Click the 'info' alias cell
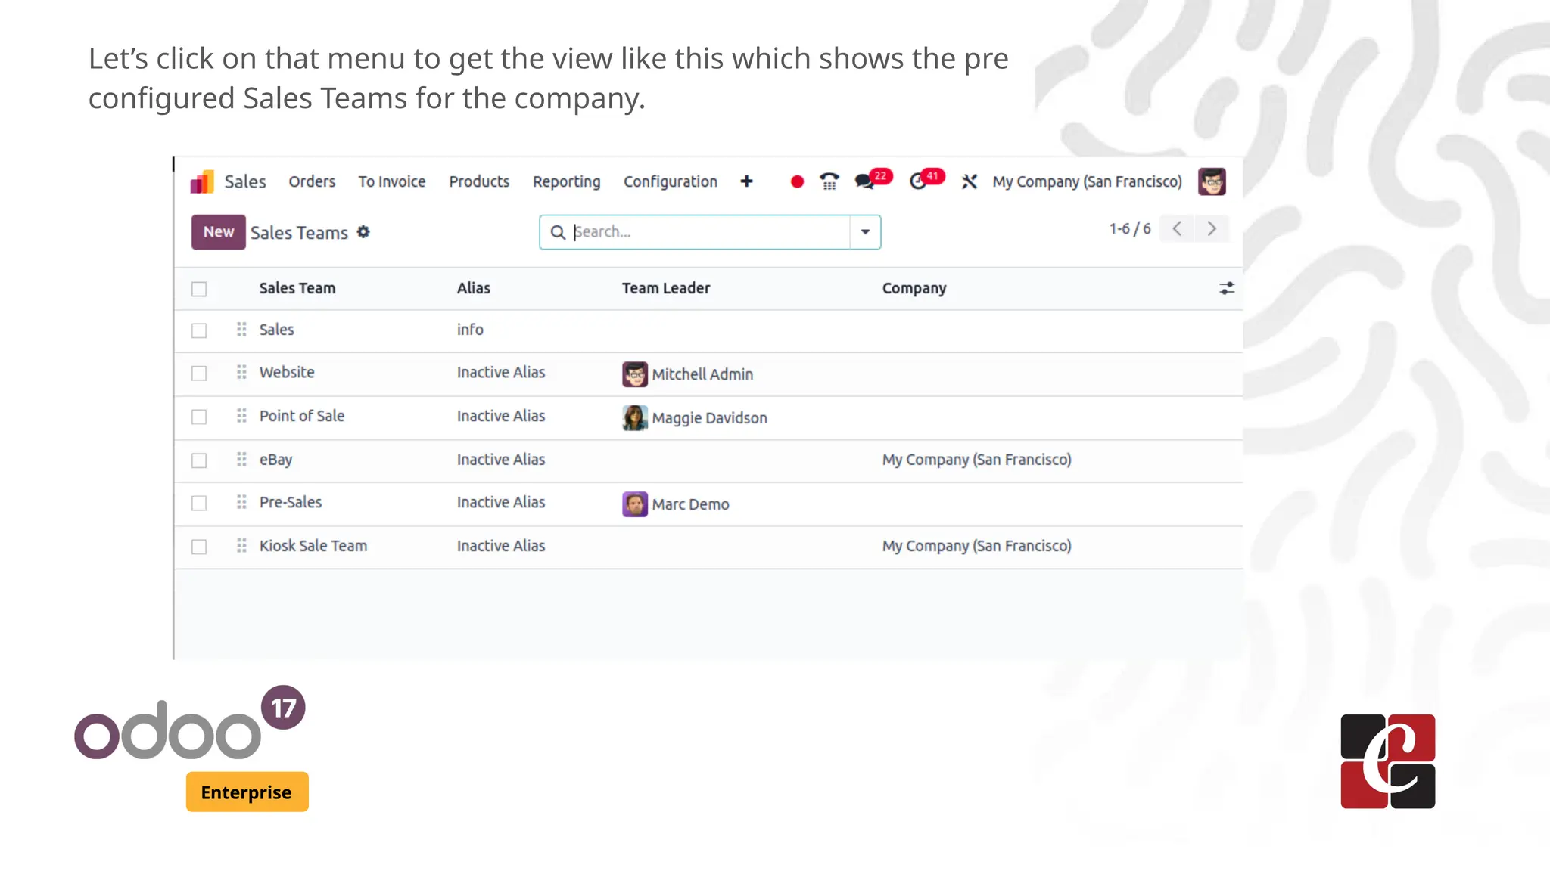The height and width of the screenshot is (871, 1550). click(470, 330)
